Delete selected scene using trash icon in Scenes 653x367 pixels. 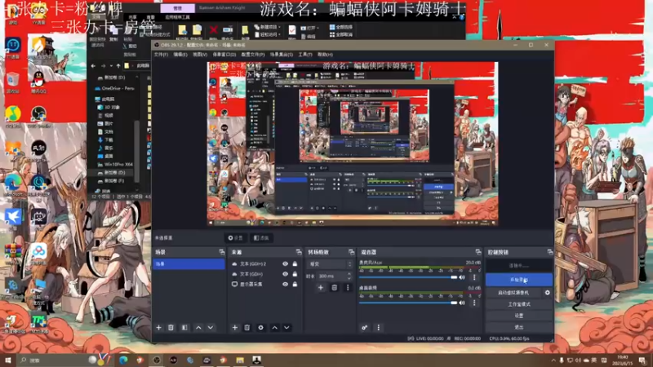(x=171, y=328)
